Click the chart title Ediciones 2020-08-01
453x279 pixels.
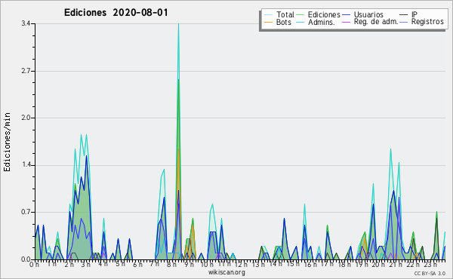tap(116, 13)
